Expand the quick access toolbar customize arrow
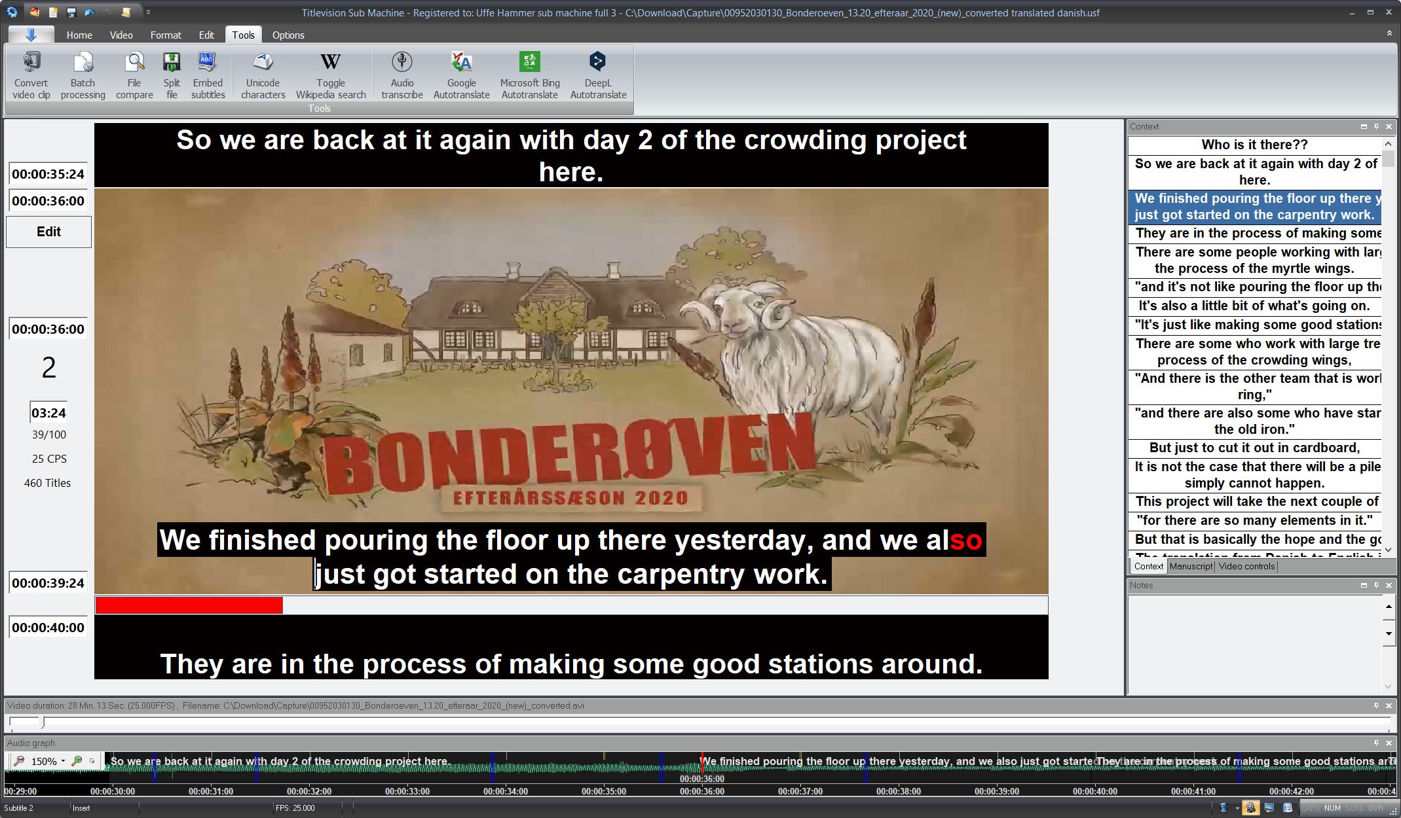This screenshot has height=818, width=1401. (148, 12)
